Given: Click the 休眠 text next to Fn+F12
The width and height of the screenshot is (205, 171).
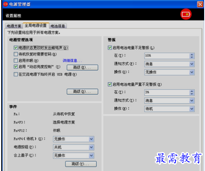Looking at the screenshot, I should (57, 130).
